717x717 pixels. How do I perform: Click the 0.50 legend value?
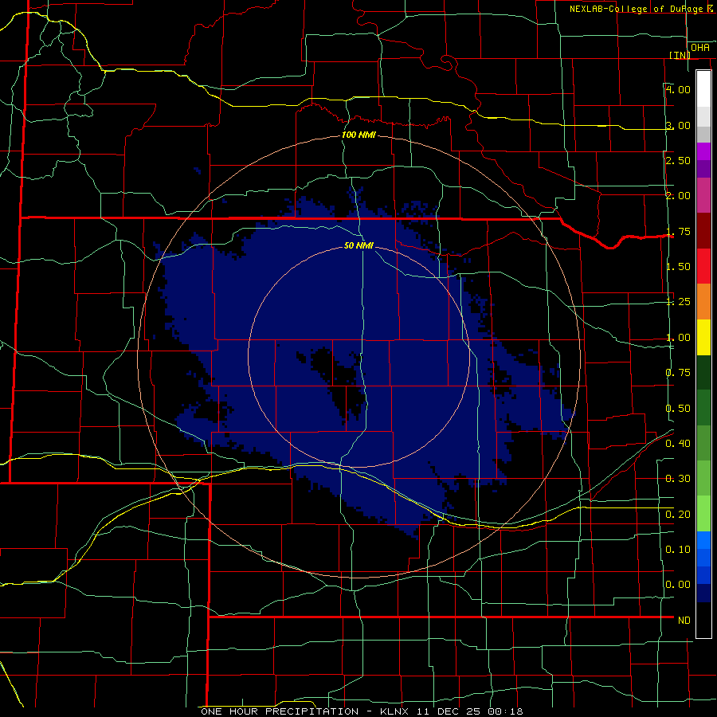678,409
